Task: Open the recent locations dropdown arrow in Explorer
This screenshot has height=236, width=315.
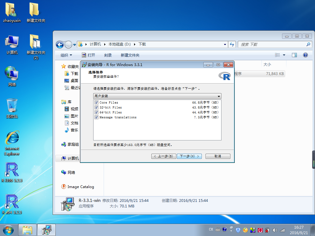Action: [74, 45]
